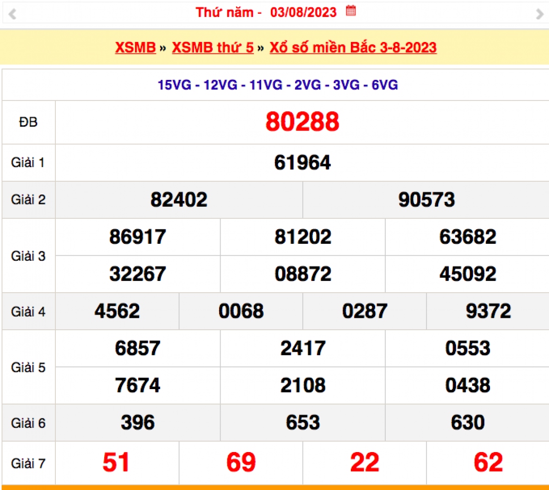Click the Giải 2 row label
This screenshot has height=490, width=549.
coord(28,200)
